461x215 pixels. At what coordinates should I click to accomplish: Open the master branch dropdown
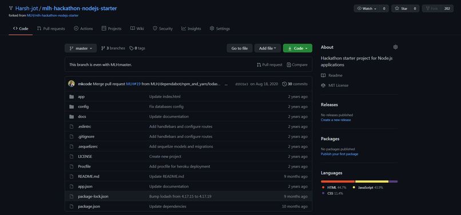81,48
